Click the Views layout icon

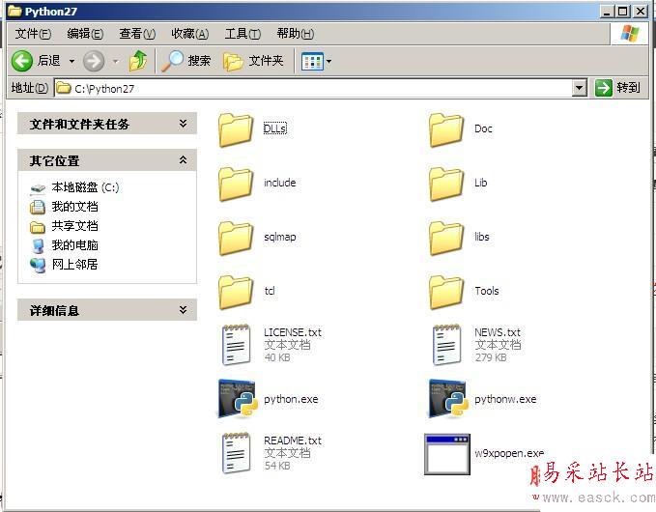(x=312, y=62)
